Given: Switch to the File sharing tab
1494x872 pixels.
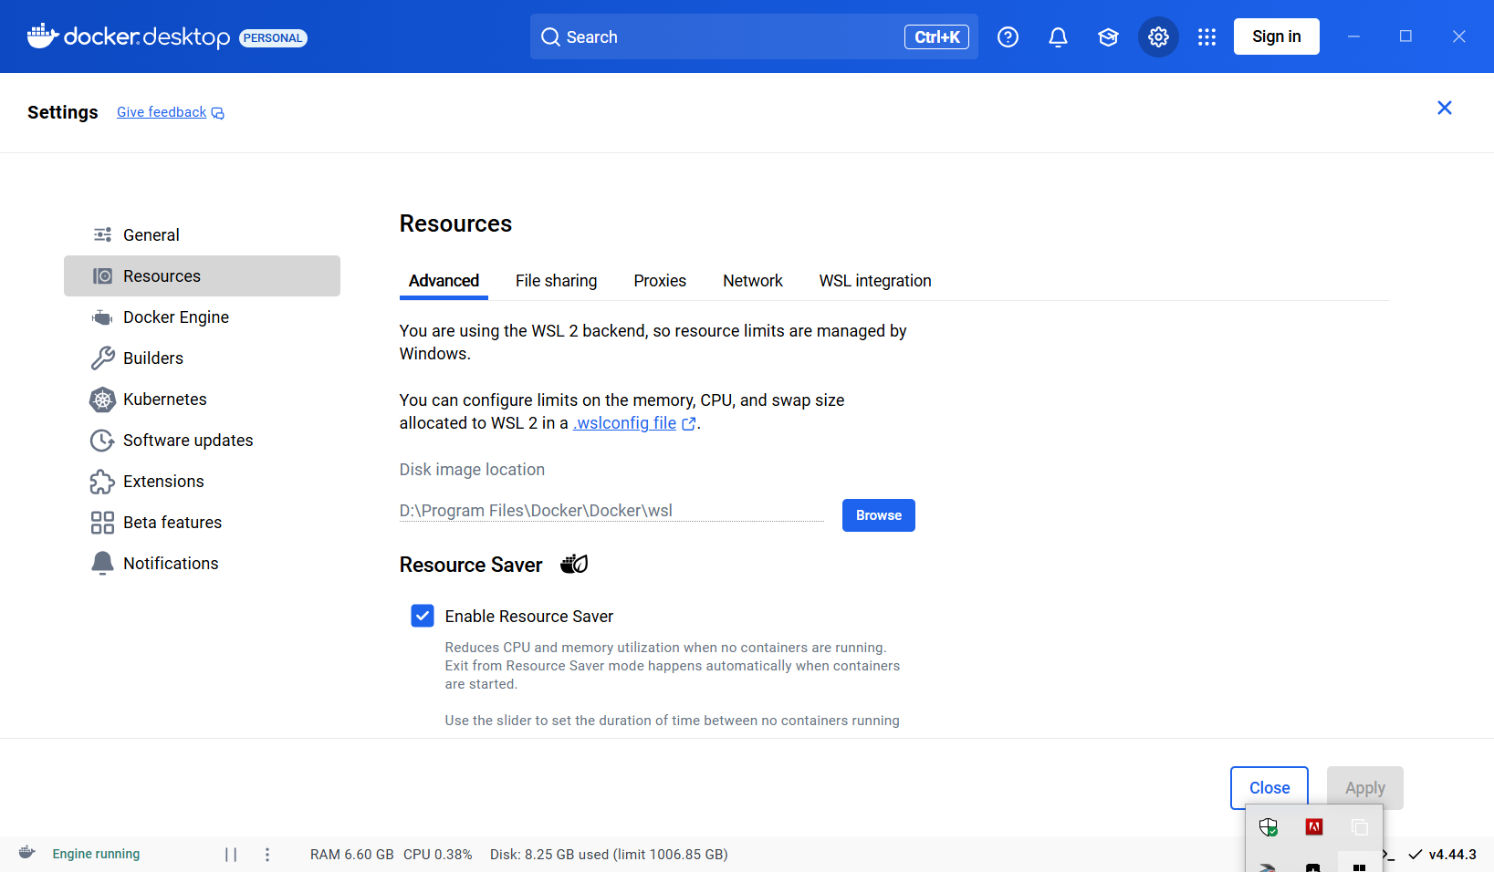Looking at the screenshot, I should pos(556,281).
